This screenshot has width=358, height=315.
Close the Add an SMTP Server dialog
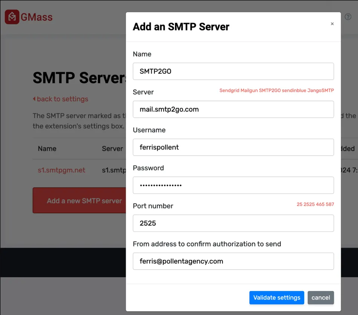[x=332, y=24]
